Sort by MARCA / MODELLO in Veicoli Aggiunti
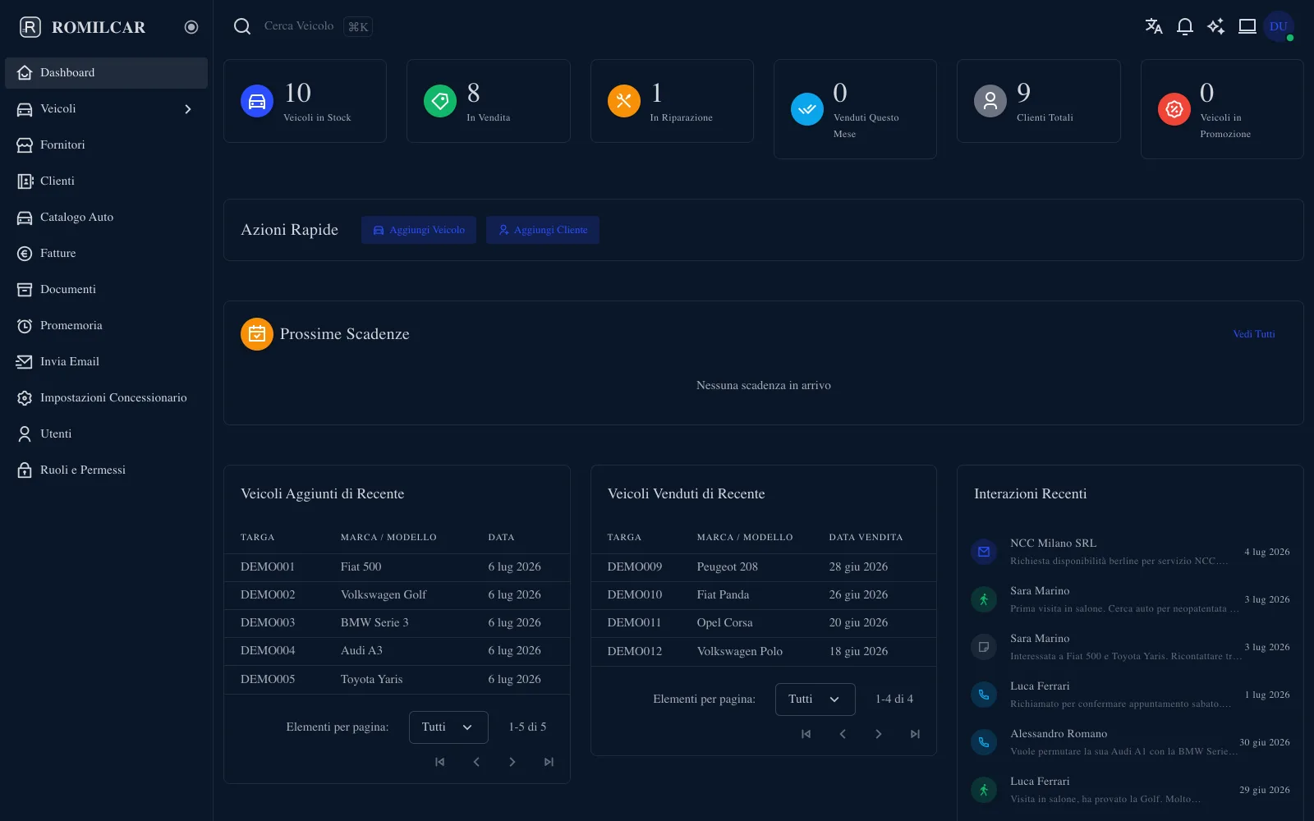 tap(388, 537)
